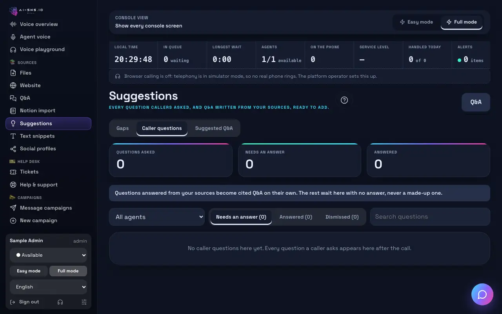Viewport: 502px width, 314px height.
Task: Open the sliders settings icon in user panel
Action: pyautogui.click(x=84, y=302)
